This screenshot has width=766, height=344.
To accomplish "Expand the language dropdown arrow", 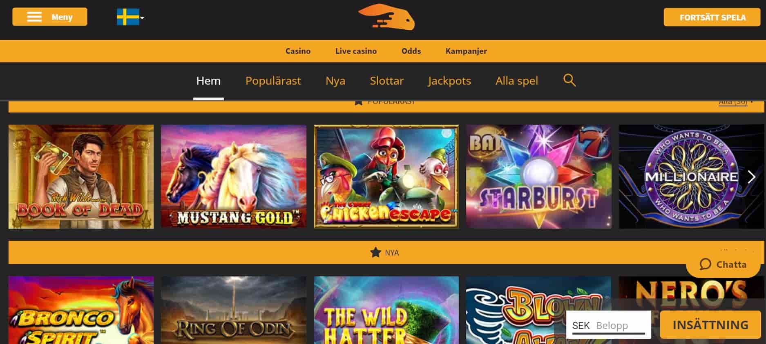I will 142,18.
